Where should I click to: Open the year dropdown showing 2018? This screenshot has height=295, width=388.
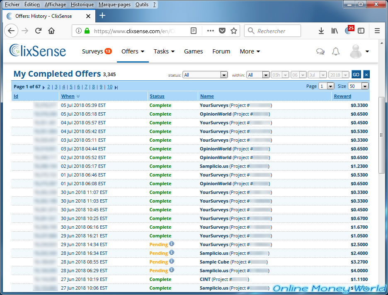339,75
